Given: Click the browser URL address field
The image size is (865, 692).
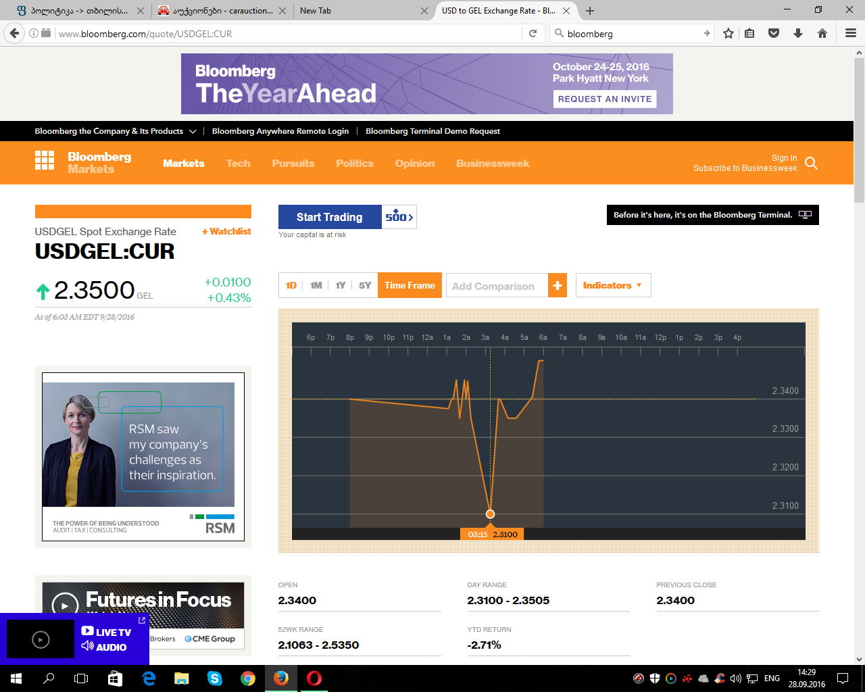Looking at the screenshot, I should (287, 33).
